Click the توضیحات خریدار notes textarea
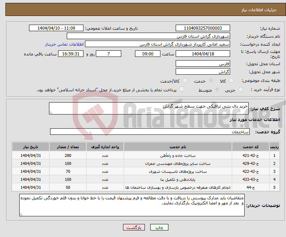 coord(132,205)
